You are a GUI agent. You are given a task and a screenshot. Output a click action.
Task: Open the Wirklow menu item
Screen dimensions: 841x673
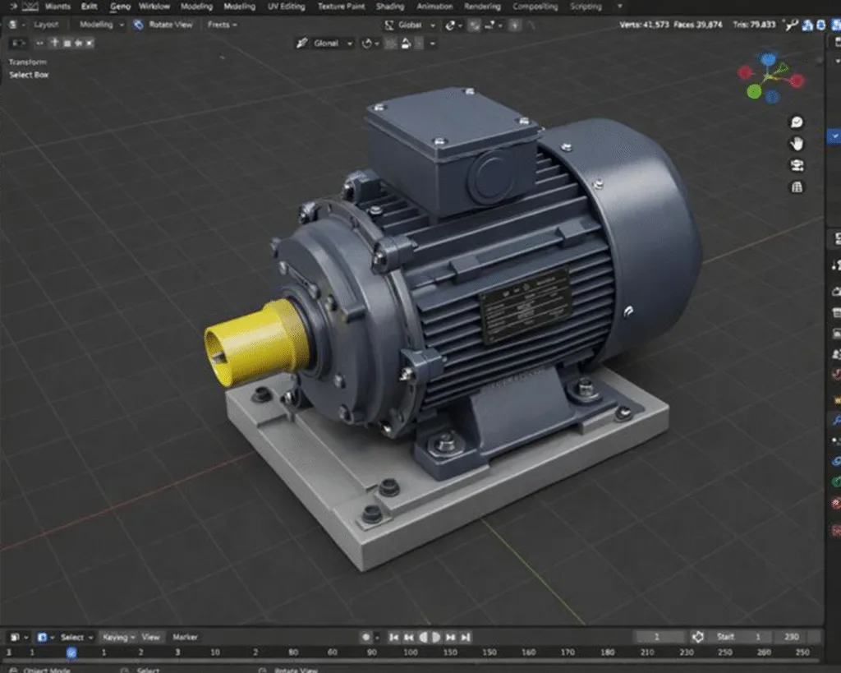pos(154,7)
